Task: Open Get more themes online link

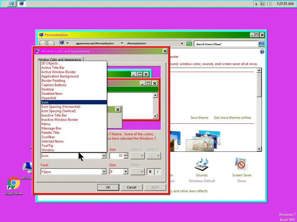Action: click(x=232, y=118)
